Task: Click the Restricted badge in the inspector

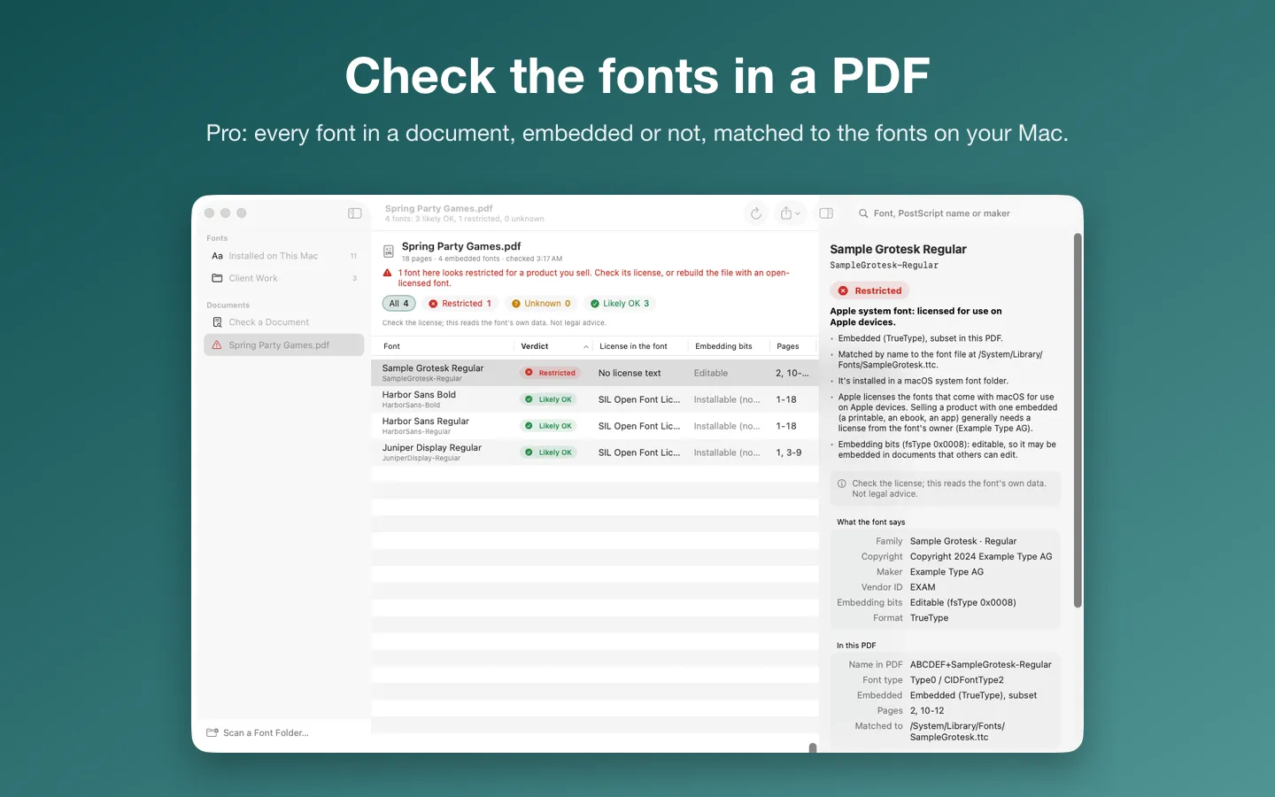Action: (869, 290)
